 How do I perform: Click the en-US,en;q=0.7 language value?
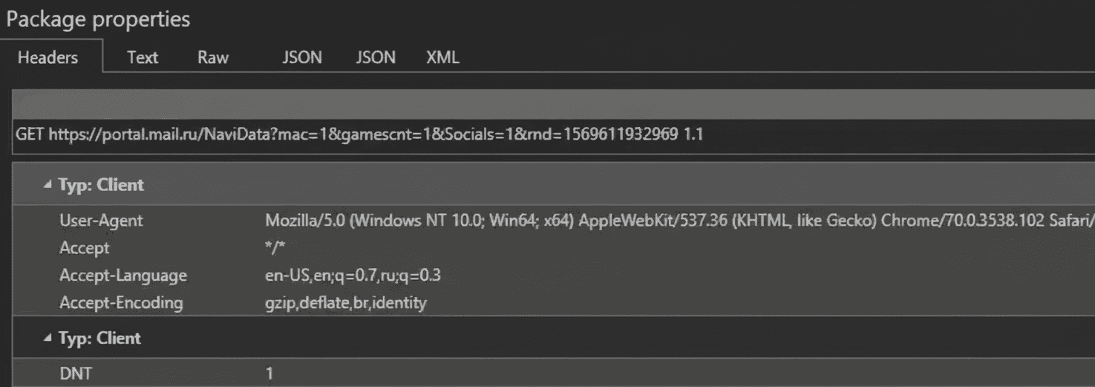(x=353, y=276)
